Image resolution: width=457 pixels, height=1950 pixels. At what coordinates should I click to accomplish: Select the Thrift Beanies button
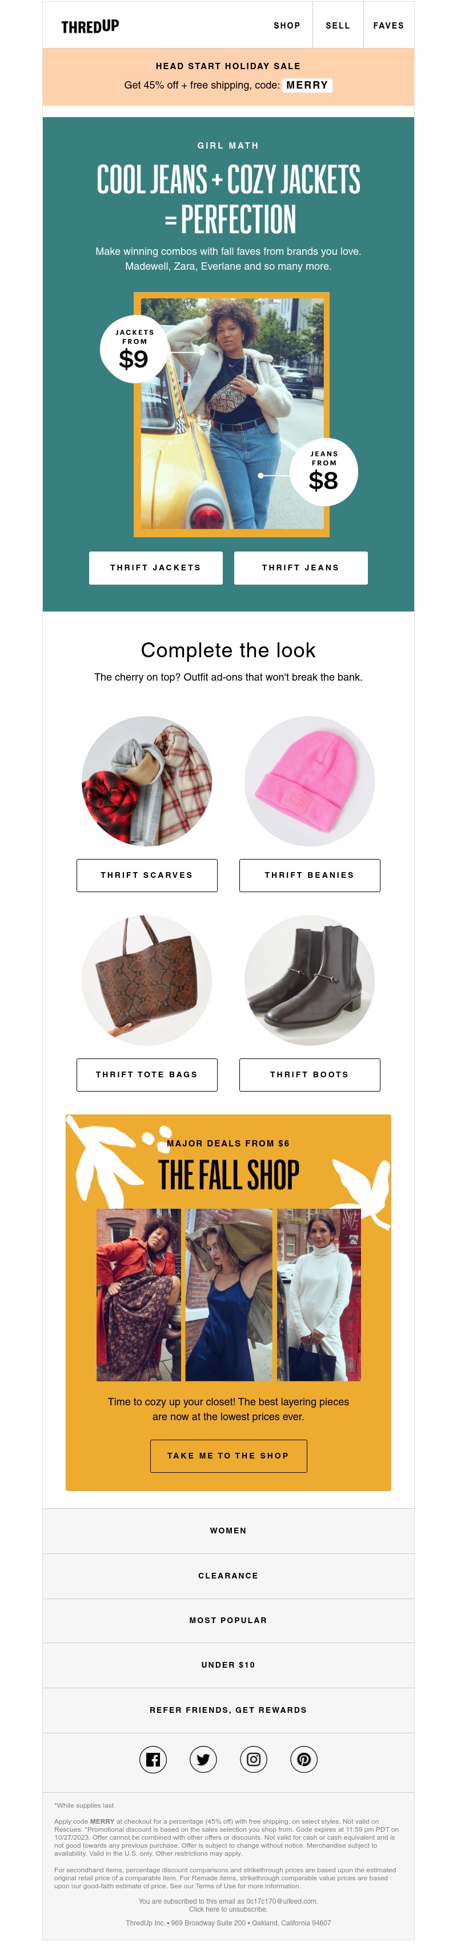click(310, 875)
